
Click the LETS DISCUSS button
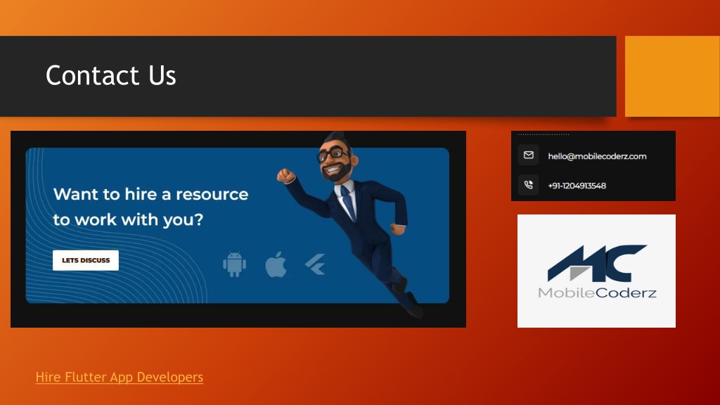pyautogui.click(x=85, y=260)
